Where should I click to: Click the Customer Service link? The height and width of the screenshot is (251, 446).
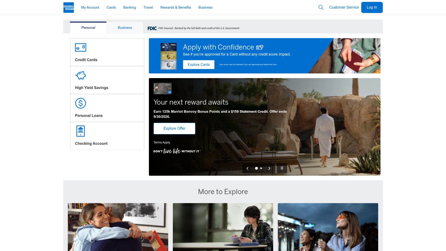click(x=344, y=7)
